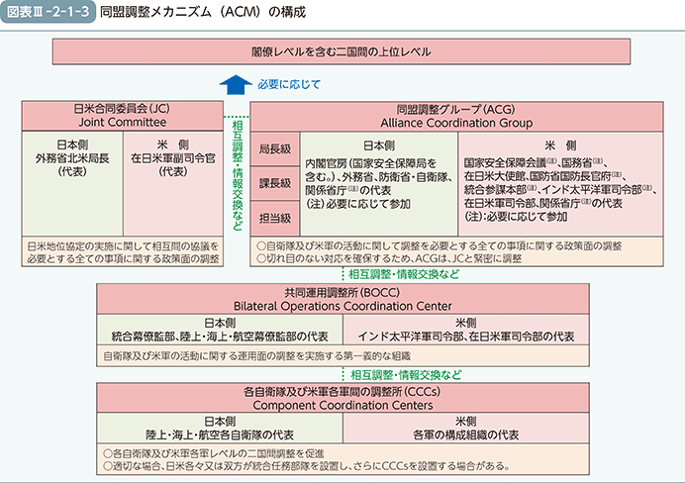The image size is (685, 483).
Task: Select the box 閣僚レベルを含む二国間の上位レベル
Action: (342, 51)
